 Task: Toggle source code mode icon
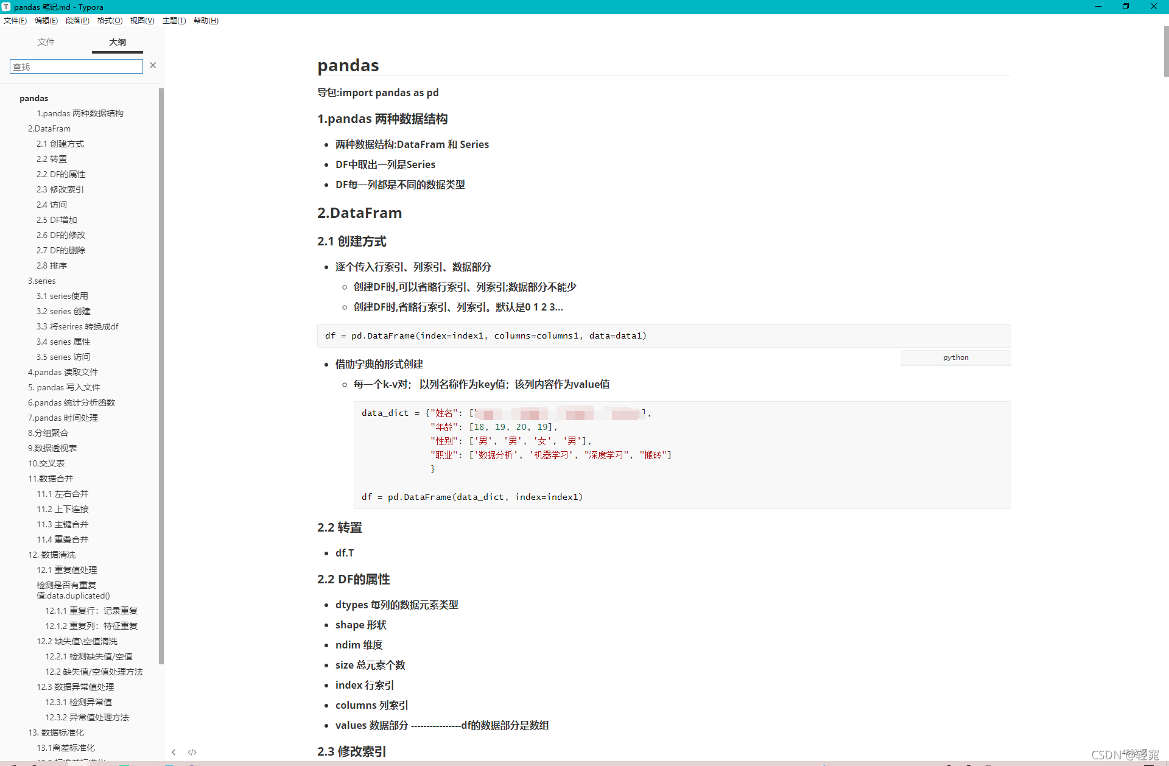coord(192,752)
